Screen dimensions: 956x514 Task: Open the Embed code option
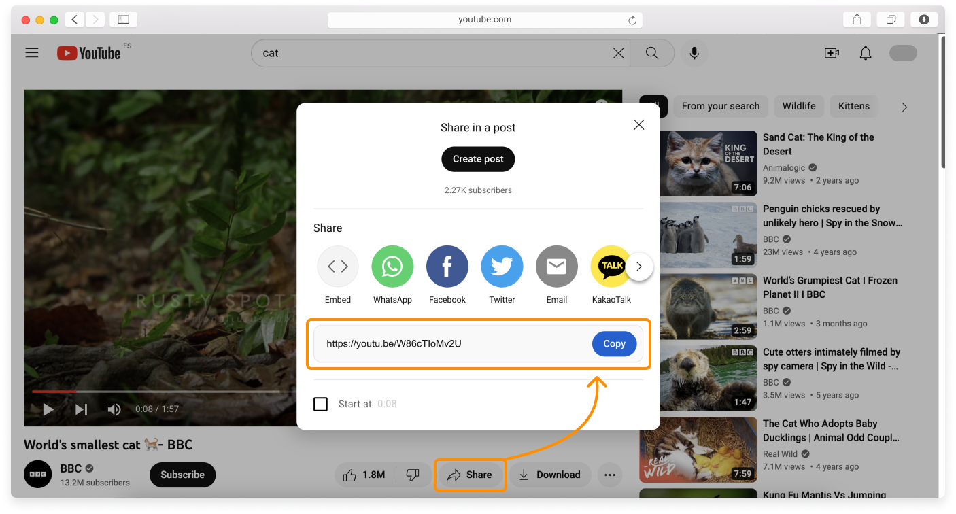338,267
